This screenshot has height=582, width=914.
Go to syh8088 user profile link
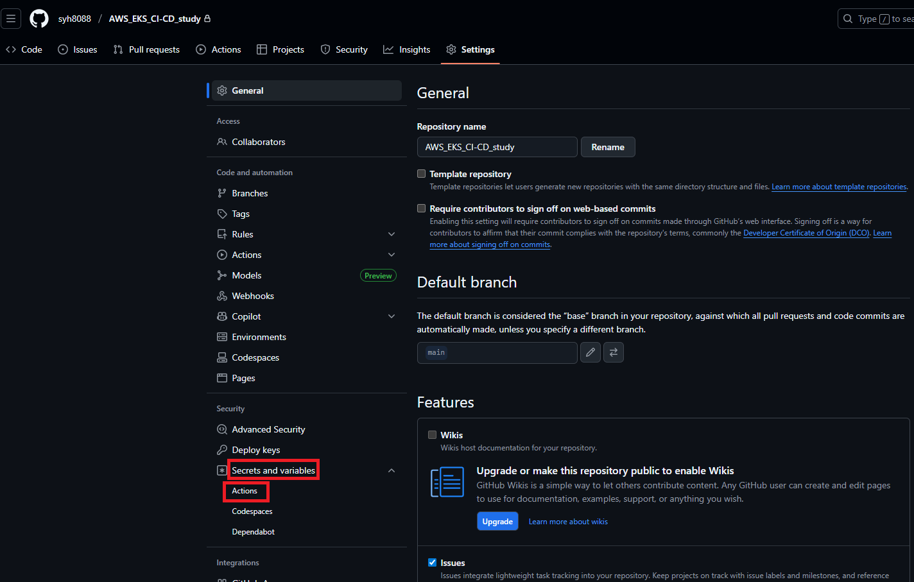[74, 19]
